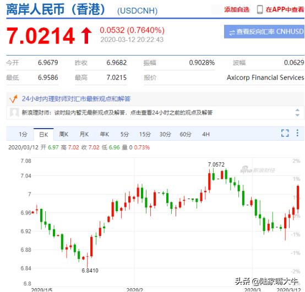Click the 7.08 price axis label
The height and width of the screenshot is (292, 305).
26,161
